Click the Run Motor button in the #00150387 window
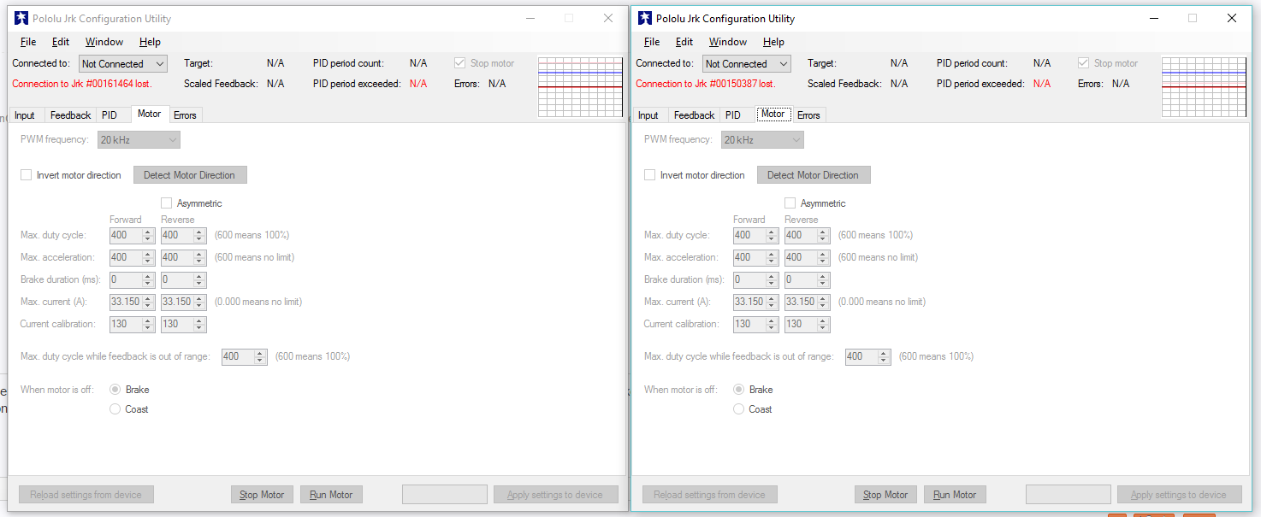The image size is (1261, 517). [955, 495]
